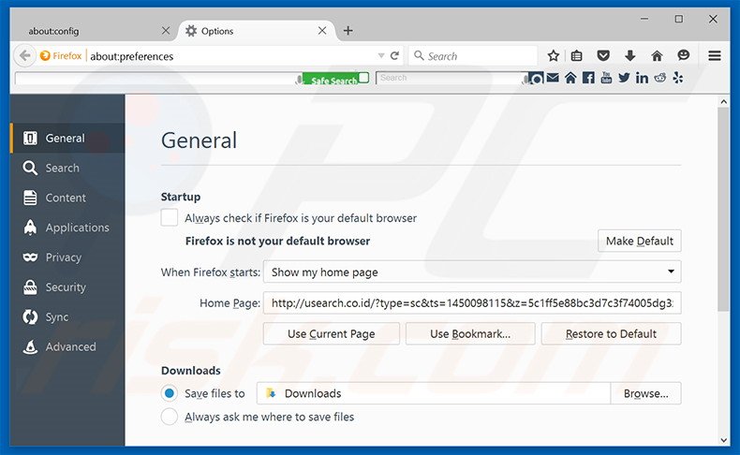Open the Applications preferences category
This screenshot has width=740, height=455.
point(67,227)
